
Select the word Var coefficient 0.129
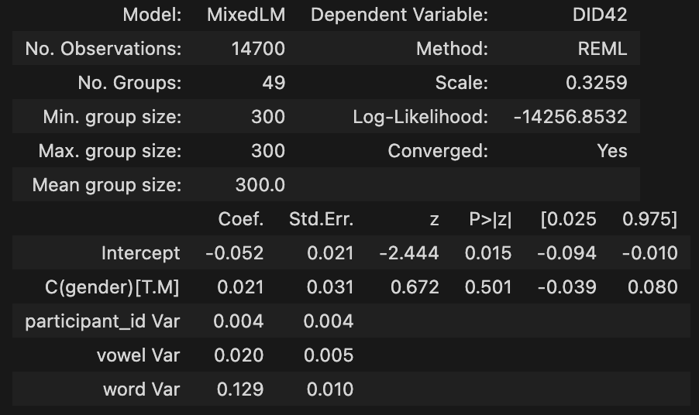point(240,389)
